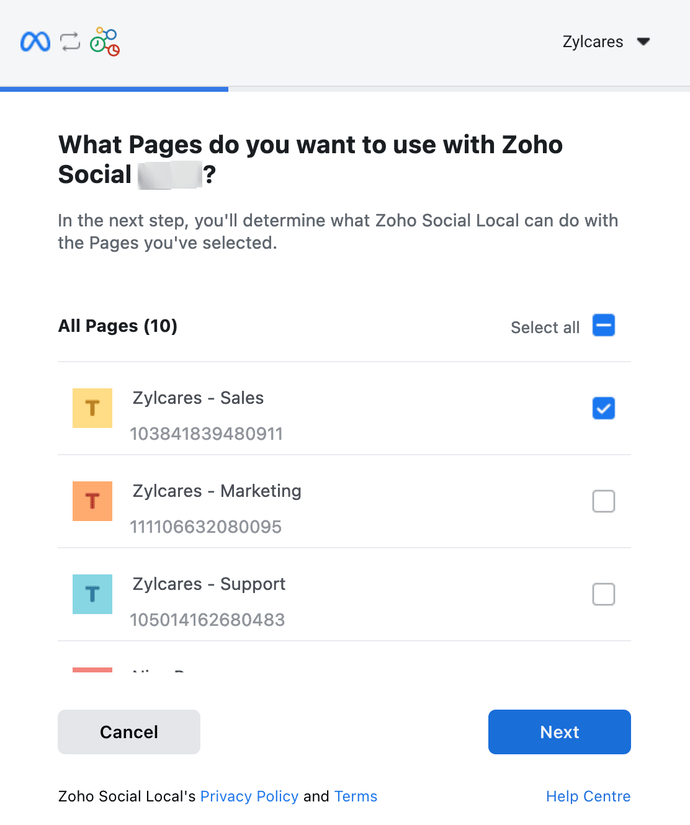The height and width of the screenshot is (825, 690).
Task: Uncheck the Zylcares - Sales checkbox
Action: 603,408
